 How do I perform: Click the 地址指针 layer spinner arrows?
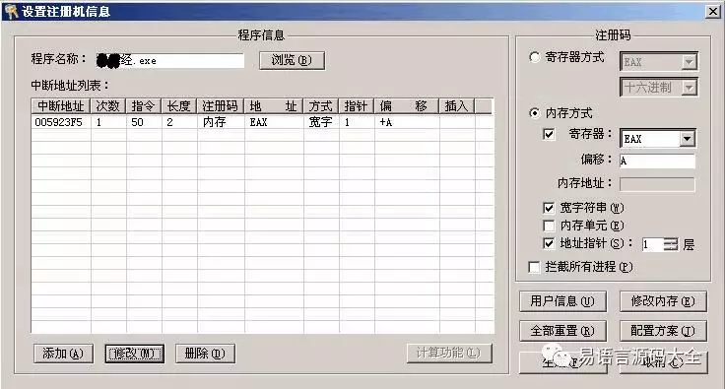[671, 244]
